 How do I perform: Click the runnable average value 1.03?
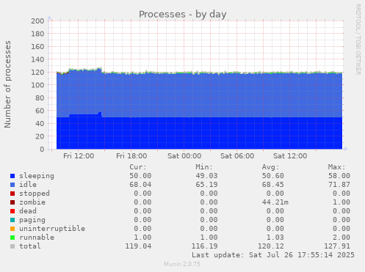pyautogui.click(x=275, y=238)
